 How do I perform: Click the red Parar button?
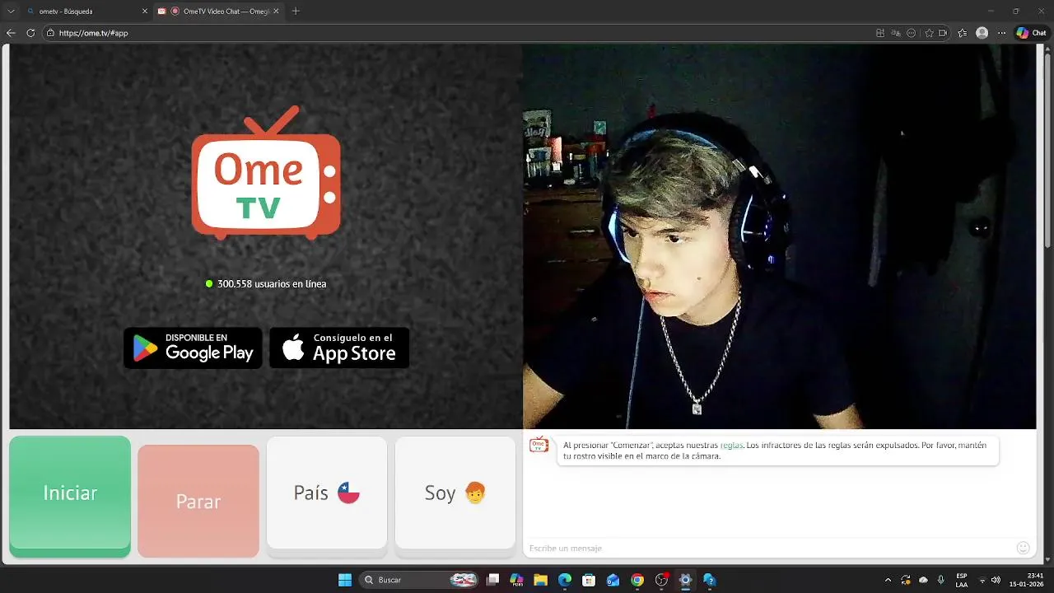pyautogui.click(x=198, y=501)
